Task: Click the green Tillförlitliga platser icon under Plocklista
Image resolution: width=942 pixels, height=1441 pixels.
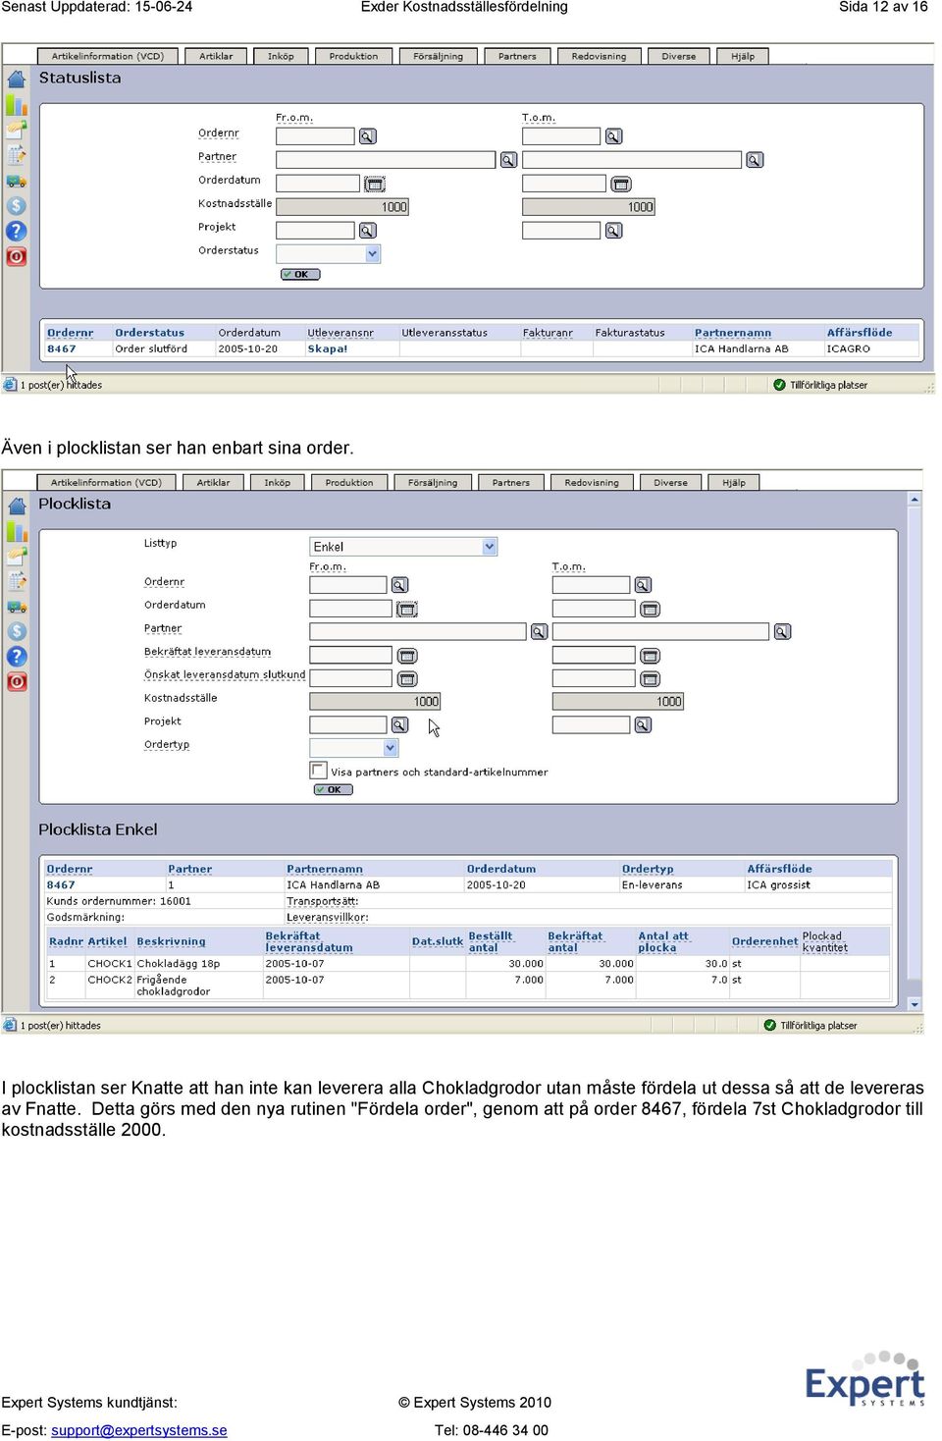Action: [x=769, y=1026]
